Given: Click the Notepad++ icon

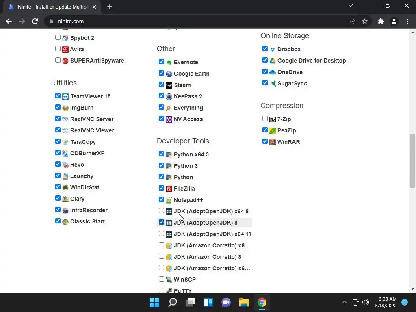Looking at the screenshot, I should [169, 200].
